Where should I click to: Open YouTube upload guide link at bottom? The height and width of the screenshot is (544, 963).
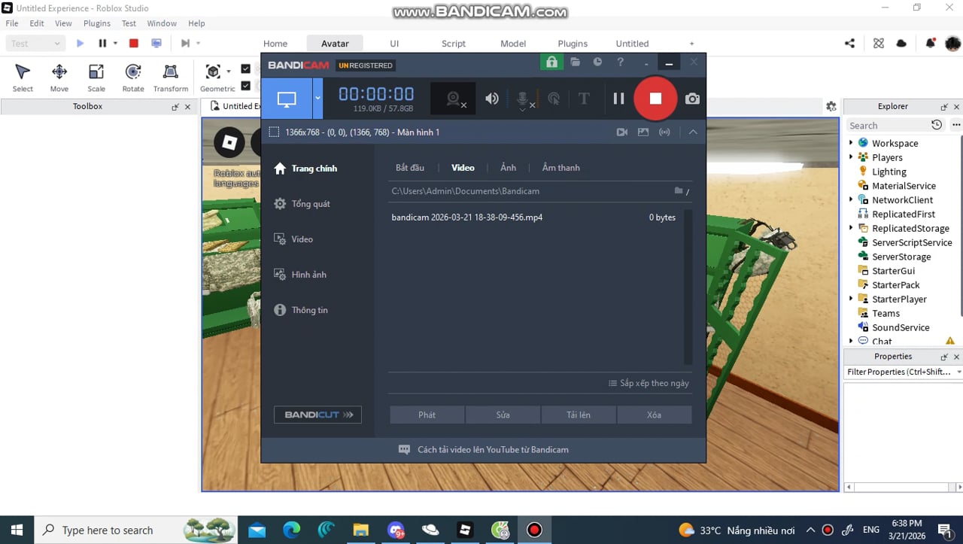pyautogui.click(x=483, y=450)
